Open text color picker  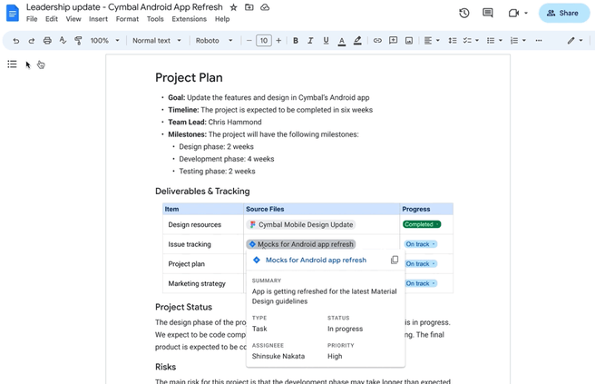342,41
